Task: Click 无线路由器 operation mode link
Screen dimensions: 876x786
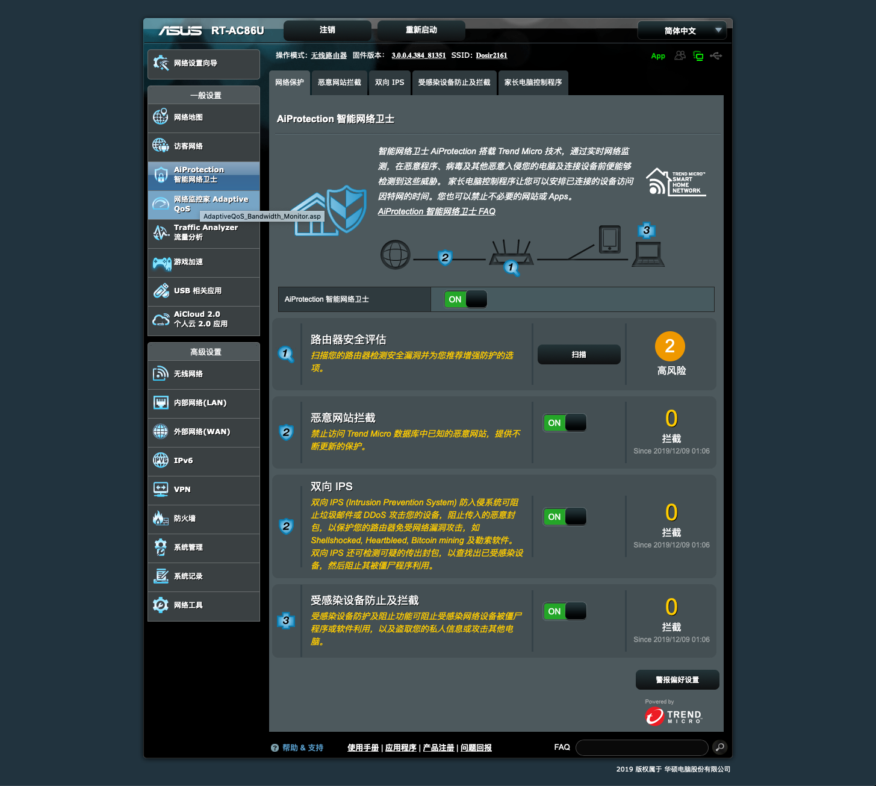Action: [329, 55]
